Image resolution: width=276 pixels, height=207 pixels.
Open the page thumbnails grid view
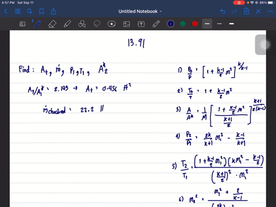(x=18, y=11)
